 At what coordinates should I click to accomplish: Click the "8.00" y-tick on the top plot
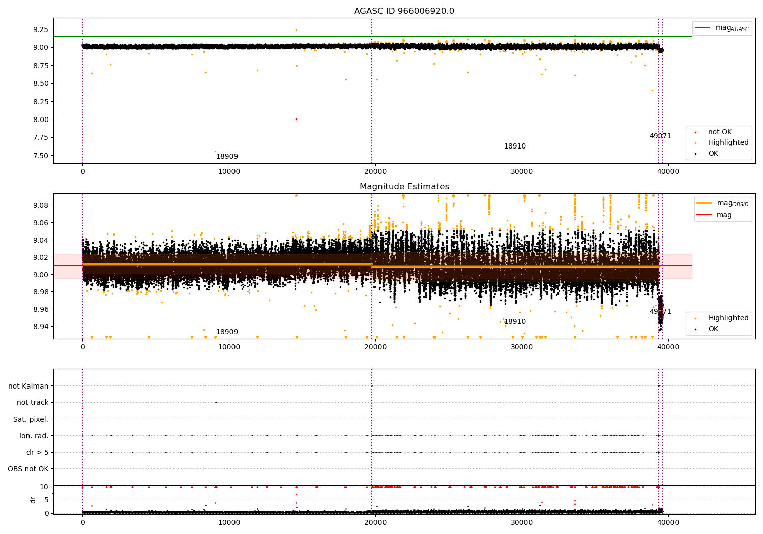point(41,120)
